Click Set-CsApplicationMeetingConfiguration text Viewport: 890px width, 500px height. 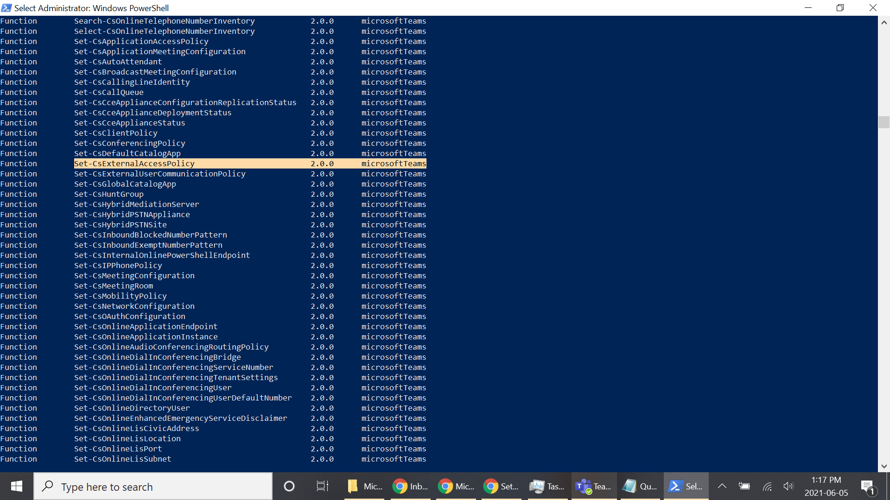click(x=160, y=51)
